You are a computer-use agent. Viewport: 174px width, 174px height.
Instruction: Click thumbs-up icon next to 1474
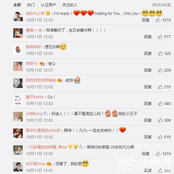(x=158, y=154)
